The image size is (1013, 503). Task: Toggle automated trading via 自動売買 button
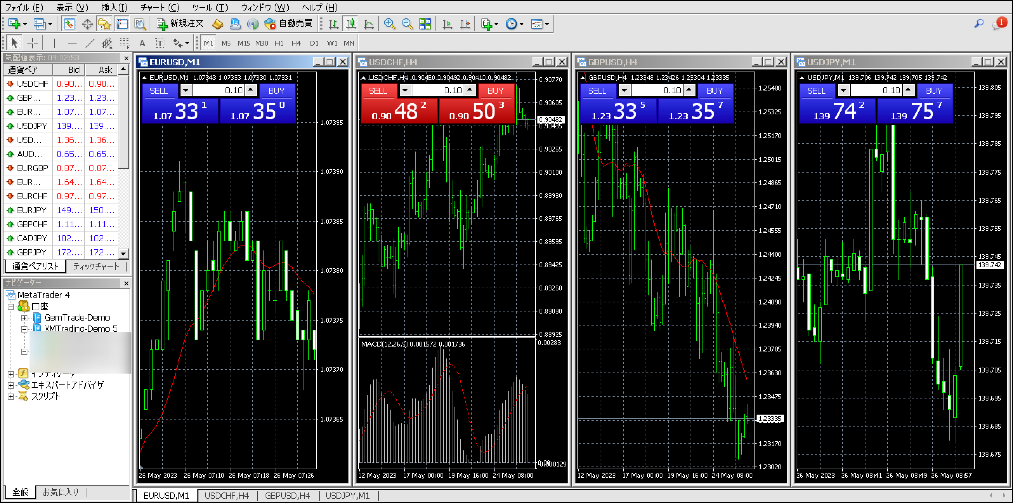[287, 24]
